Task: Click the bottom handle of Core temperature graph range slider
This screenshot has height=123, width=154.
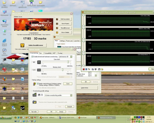Action: (x=84, y=65)
